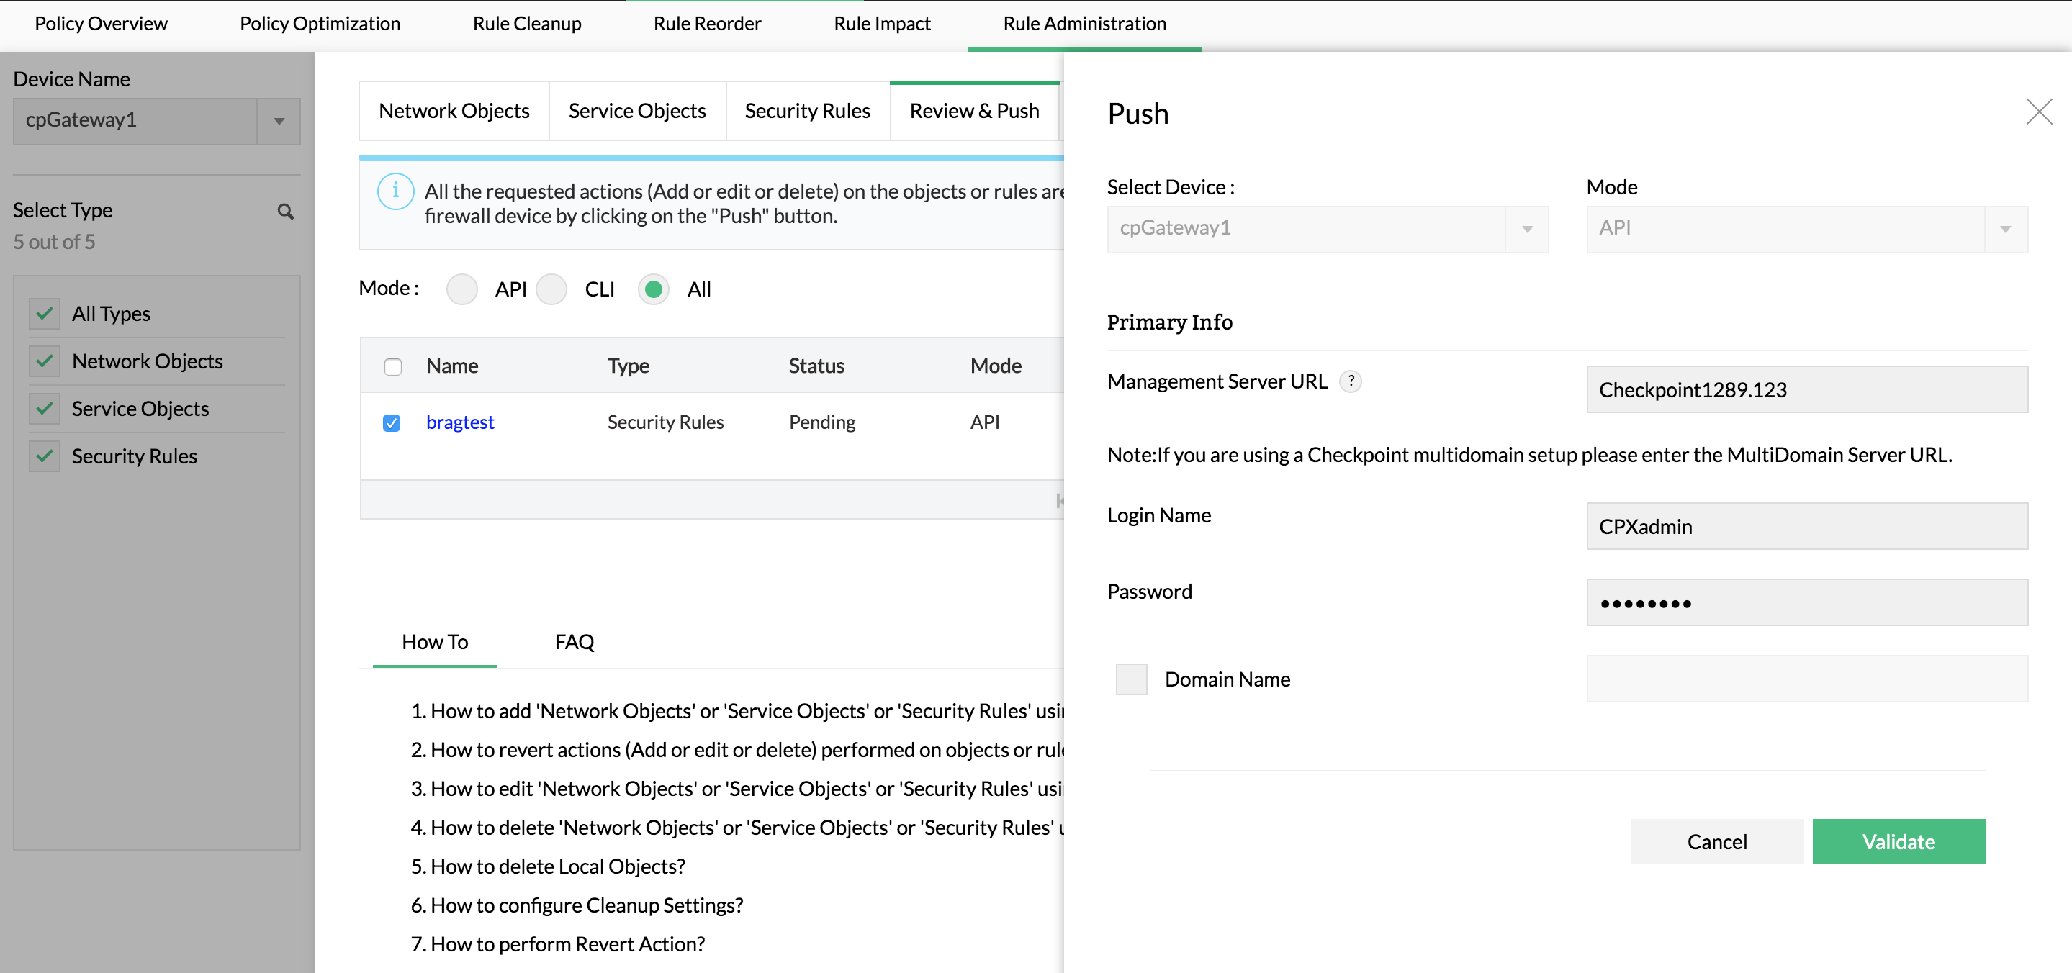Enable the Domain Name checkbox
2072x973 pixels.
click(1131, 679)
